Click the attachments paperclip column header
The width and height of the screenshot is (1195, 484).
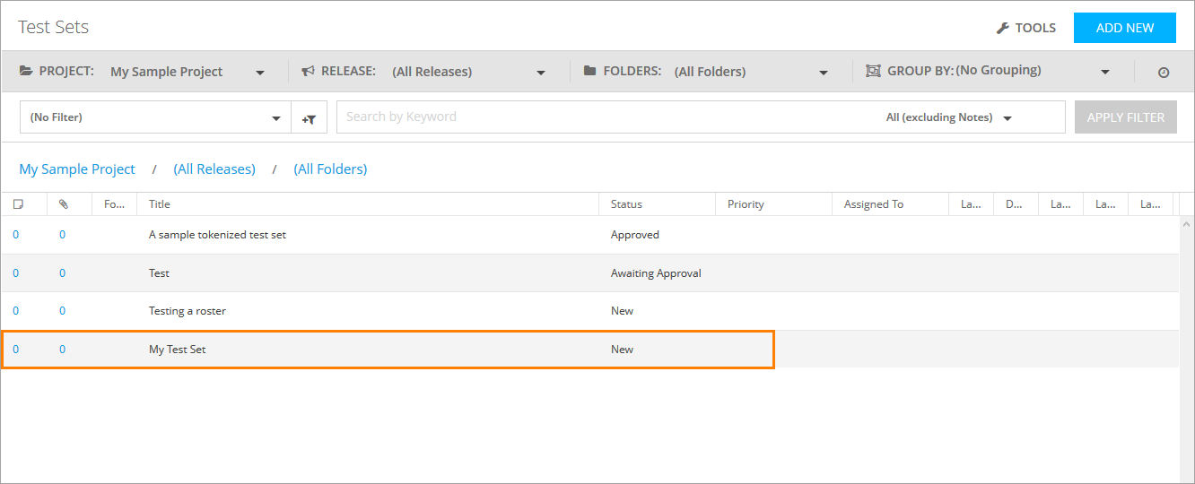tap(63, 204)
